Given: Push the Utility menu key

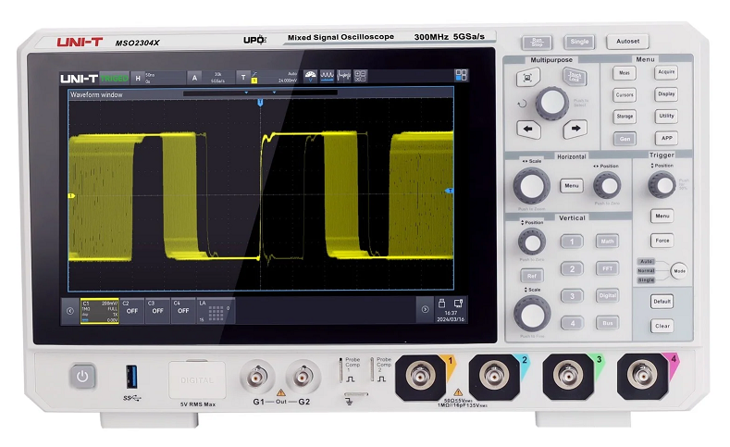Looking at the screenshot, I should [666, 116].
